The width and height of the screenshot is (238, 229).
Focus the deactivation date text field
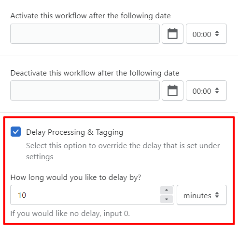click(85, 90)
